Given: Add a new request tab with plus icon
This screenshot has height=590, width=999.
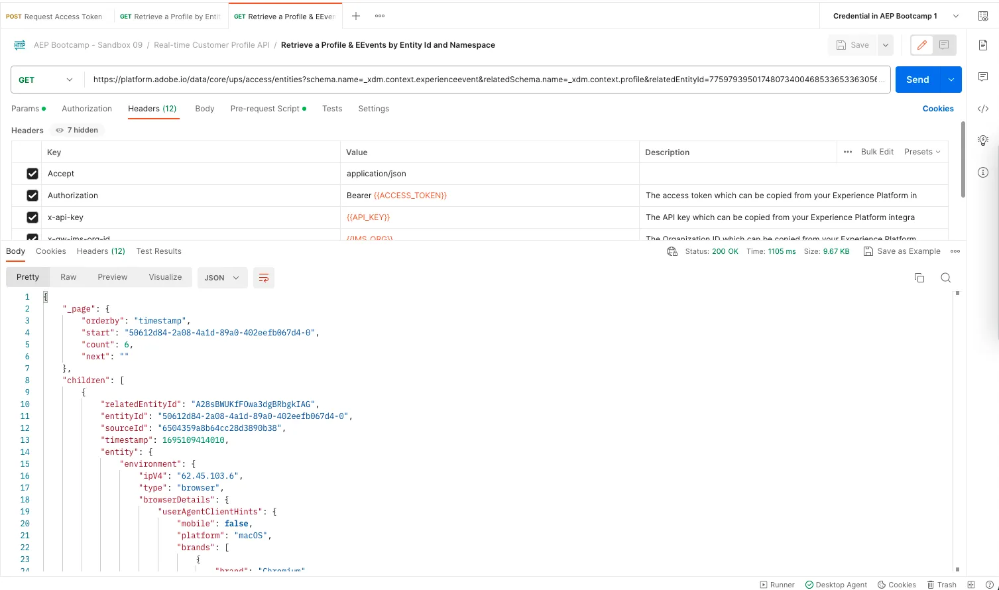Looking at the screenshot, I should coord(356,16).
